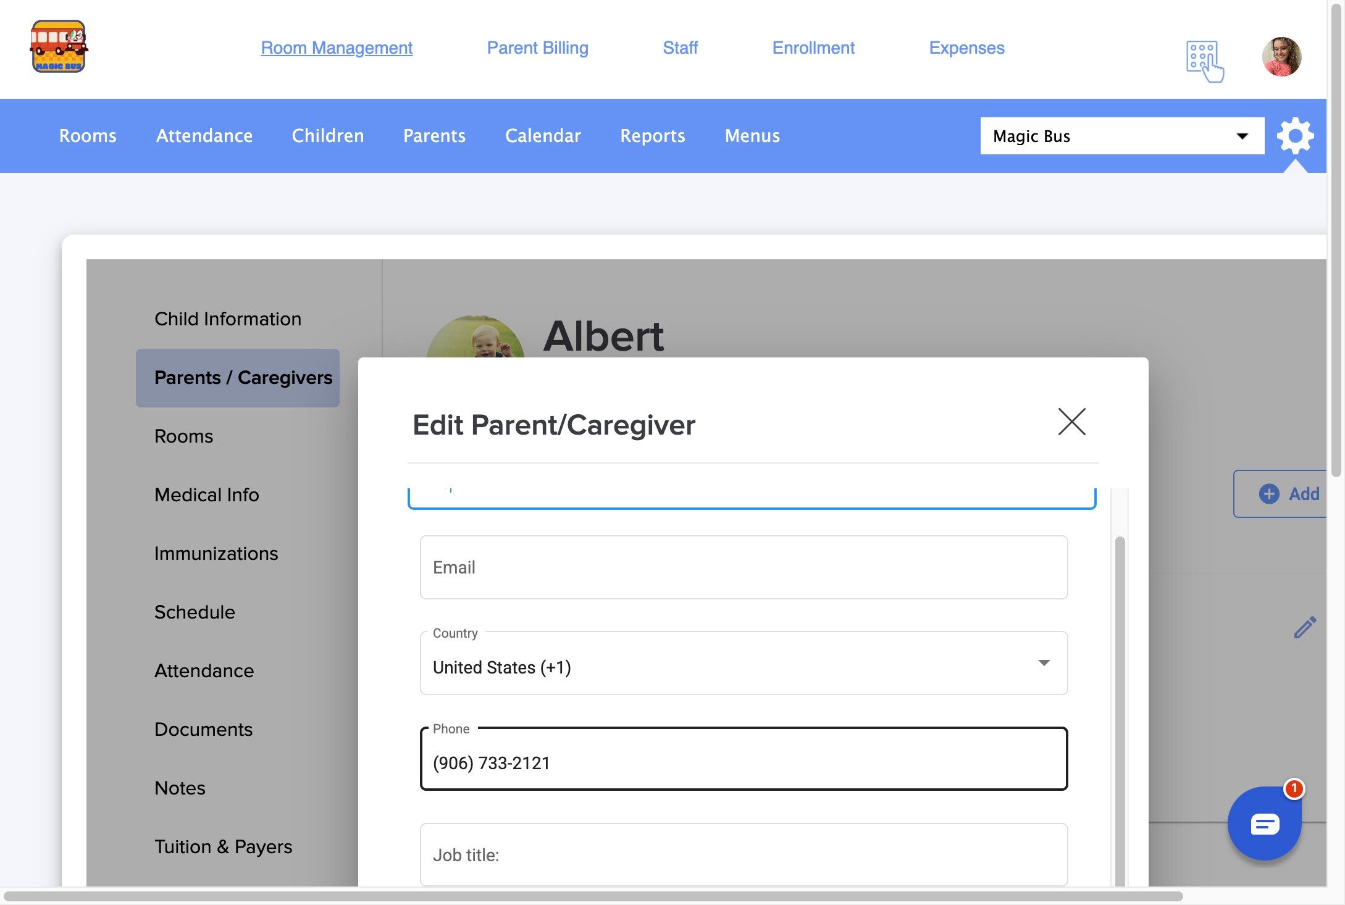Open the Reports tab

[x=652, y=136]
